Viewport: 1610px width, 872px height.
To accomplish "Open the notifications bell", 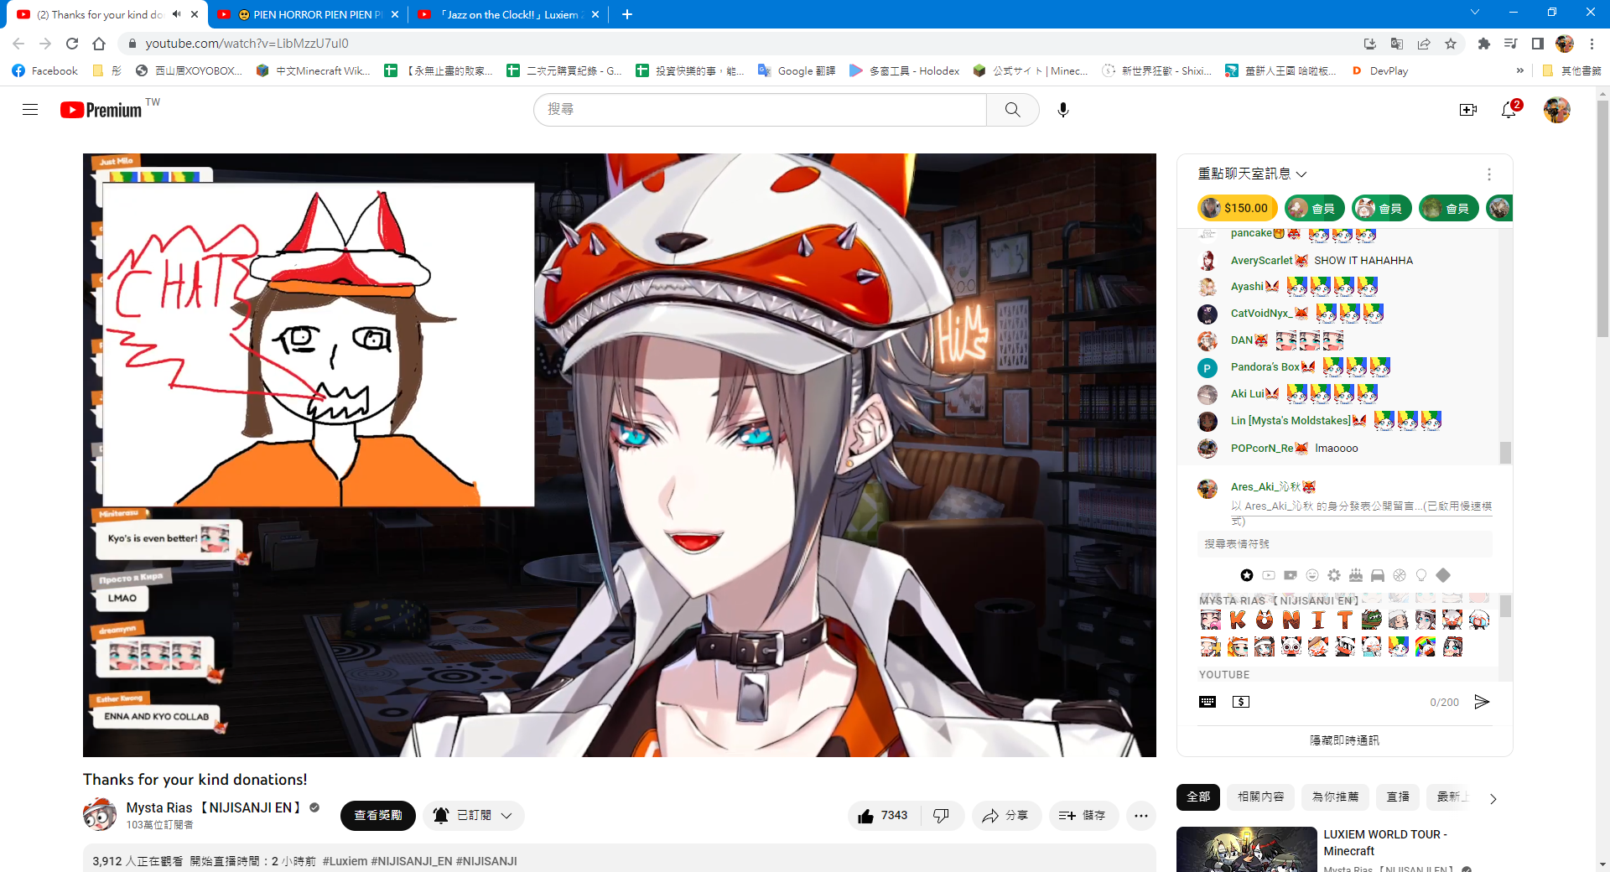I will pos(1509,110).
